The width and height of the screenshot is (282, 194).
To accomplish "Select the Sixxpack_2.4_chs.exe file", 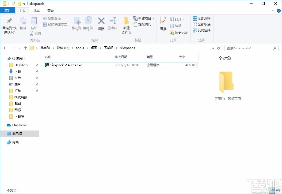I will (66, 65).
